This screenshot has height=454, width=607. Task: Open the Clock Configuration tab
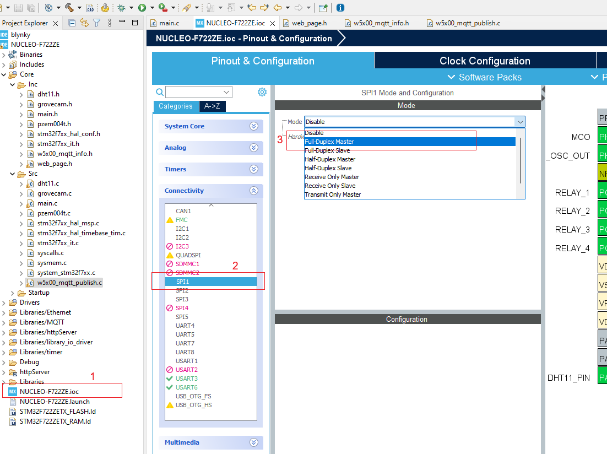[485, 61]
